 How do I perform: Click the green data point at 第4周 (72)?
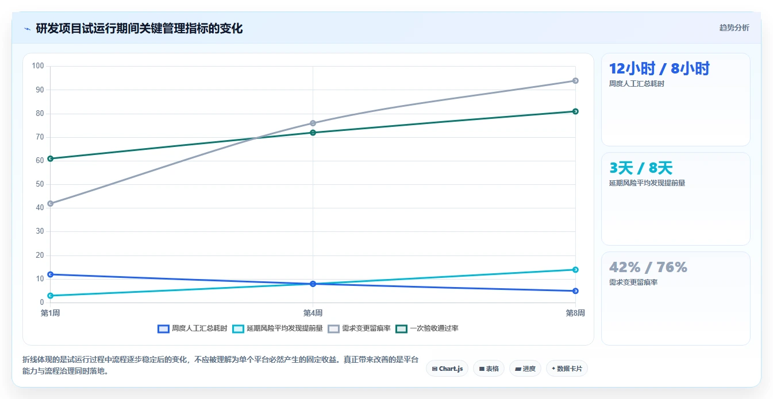point(313,133)
